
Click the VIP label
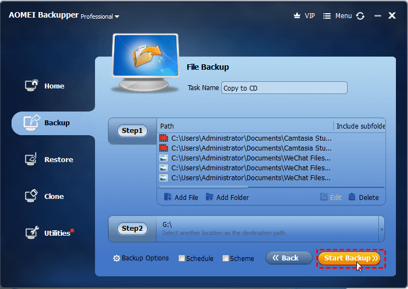tap(310, 16)
